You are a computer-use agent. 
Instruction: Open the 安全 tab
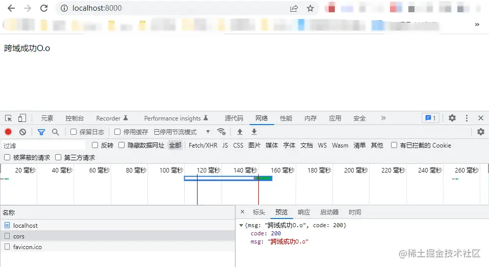359,118
